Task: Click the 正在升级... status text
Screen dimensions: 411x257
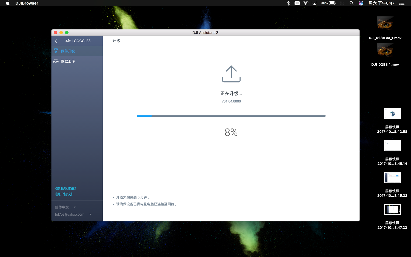Action: coord(231,94)
